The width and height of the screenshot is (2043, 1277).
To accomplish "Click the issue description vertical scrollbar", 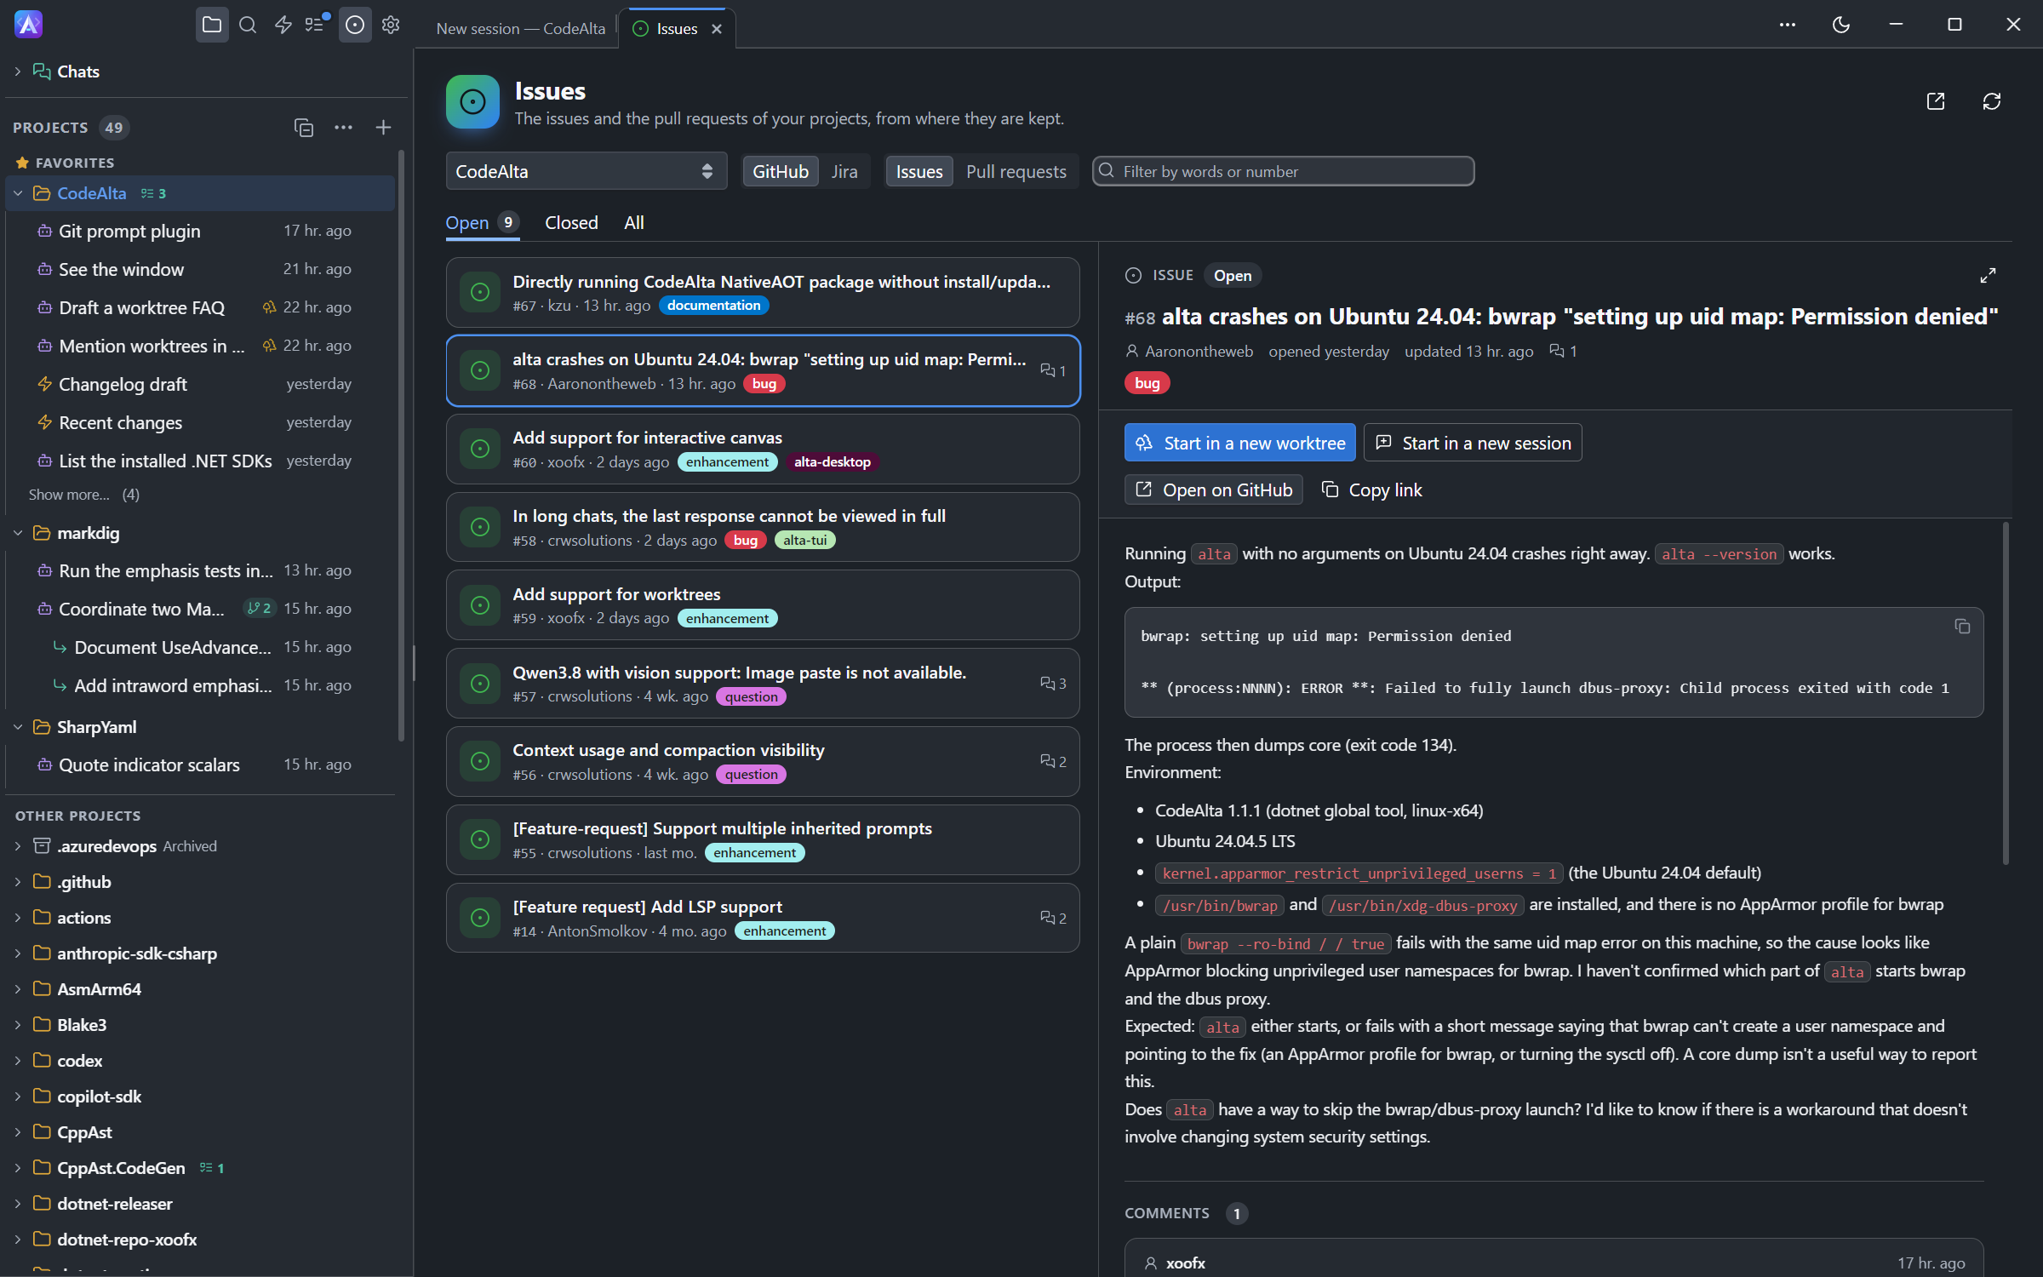I will pos(2006,694).
